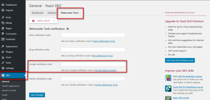
Task: Click the Feedback form icon
Action: click(x=3, y=39)
